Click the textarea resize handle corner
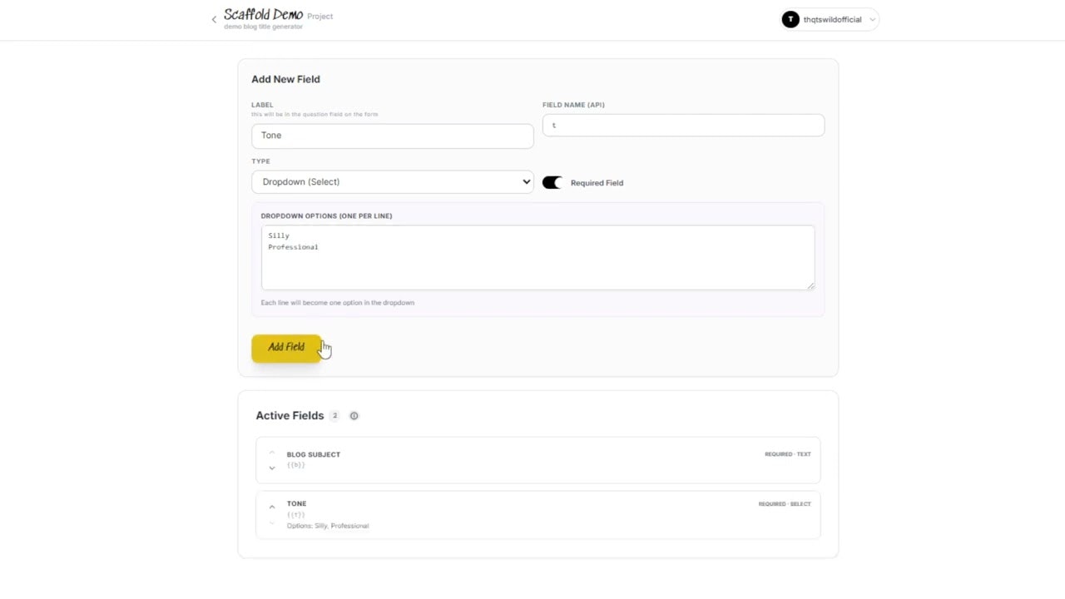Viewport: 1065px width, 599px height. (810, 285)
